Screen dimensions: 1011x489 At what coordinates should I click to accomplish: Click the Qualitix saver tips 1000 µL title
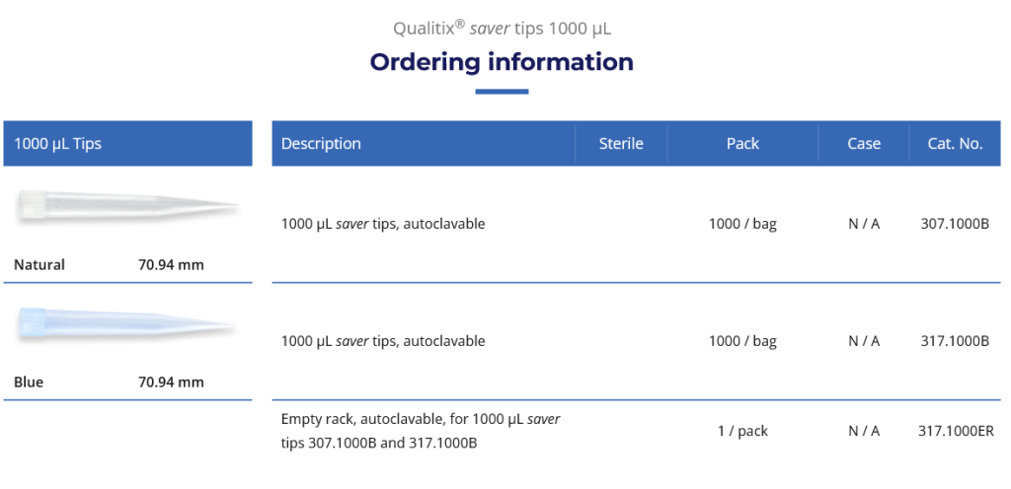point(502,28)
